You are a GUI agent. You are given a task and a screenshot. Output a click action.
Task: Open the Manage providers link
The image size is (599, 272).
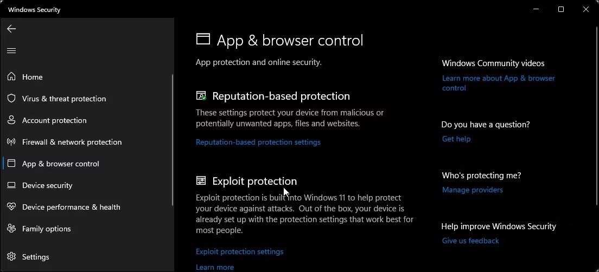pos(472,190)
